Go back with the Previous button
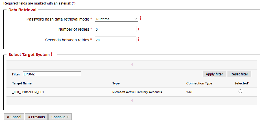264x121 pixels. pos(36,117)
